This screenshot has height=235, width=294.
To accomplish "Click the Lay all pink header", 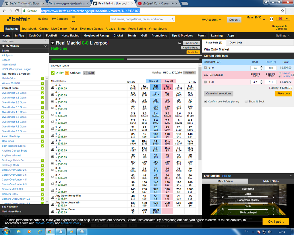I will coord(169,81).
